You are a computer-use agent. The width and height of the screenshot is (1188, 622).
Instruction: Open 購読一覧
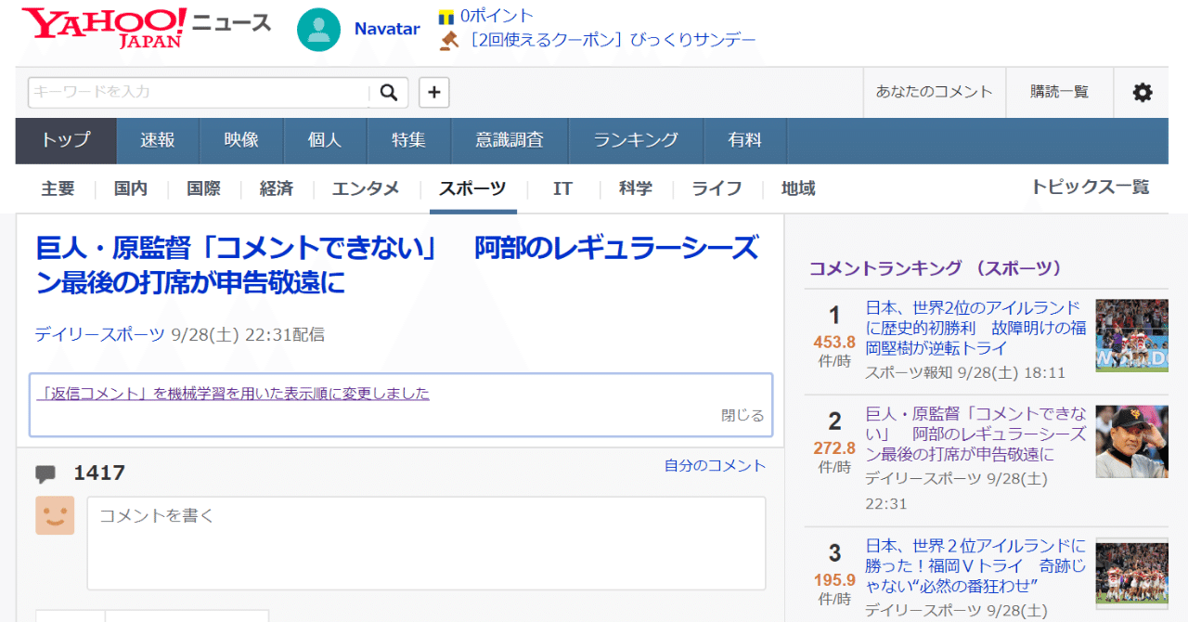(x=1060, y=92)
